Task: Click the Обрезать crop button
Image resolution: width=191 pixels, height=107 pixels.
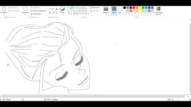Action: coord(35,8)
